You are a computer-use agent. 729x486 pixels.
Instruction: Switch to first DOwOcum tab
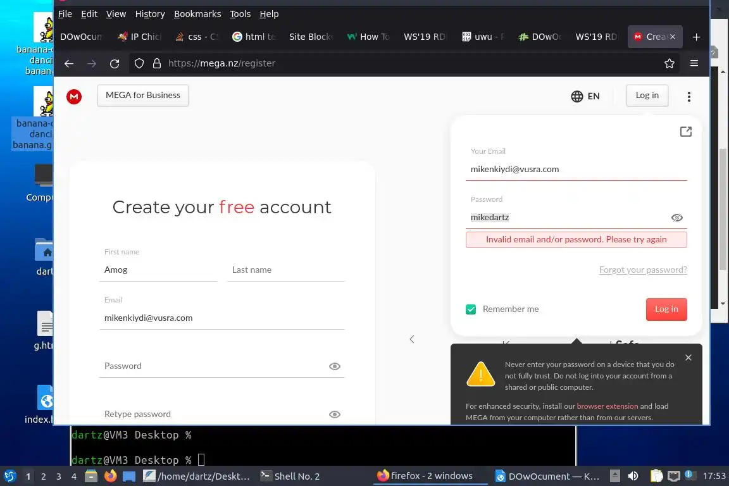point(82,37)
